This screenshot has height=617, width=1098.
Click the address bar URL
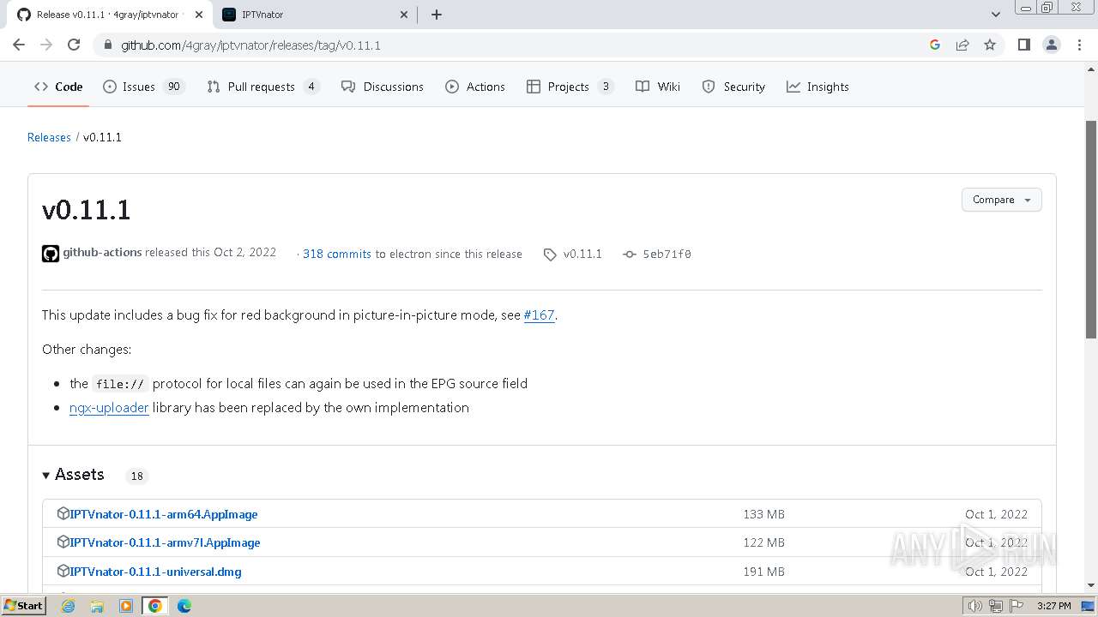tap(250, 45)
